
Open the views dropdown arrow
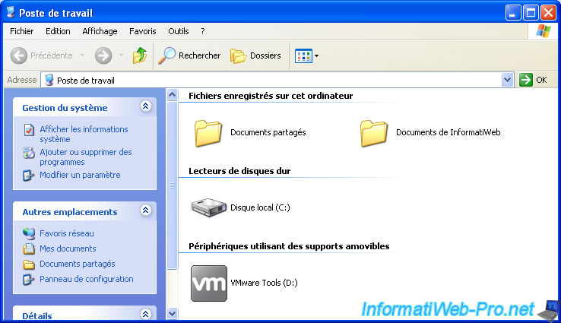(317, 55)
